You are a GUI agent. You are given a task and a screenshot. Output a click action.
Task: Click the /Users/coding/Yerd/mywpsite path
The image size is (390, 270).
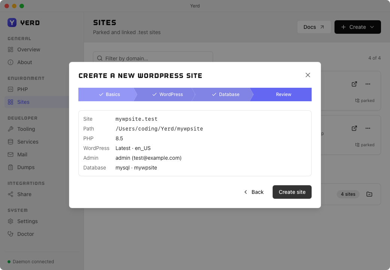pos(159,129)
